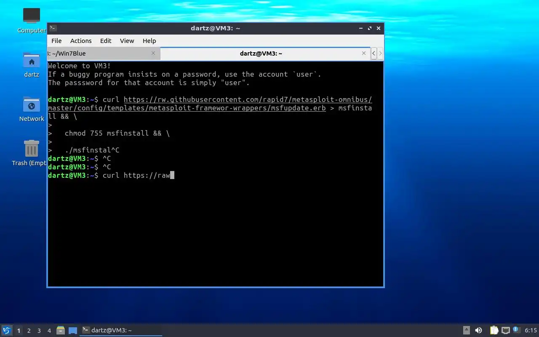Select the dartz@VM3: ~ terminal tab
This screenshot has height=337, width=539.
click(x=265, y=53)
